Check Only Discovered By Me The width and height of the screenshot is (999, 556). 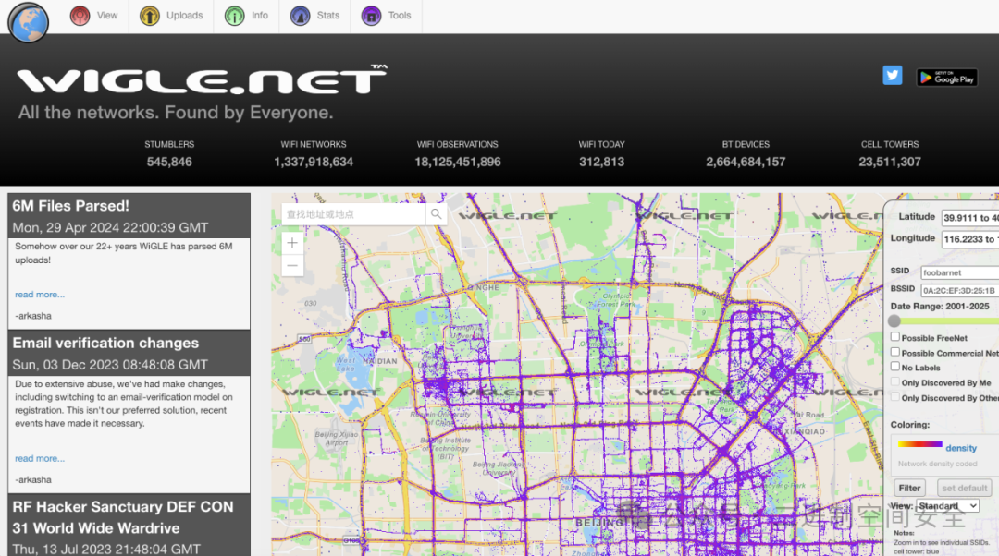click(895, 381)
